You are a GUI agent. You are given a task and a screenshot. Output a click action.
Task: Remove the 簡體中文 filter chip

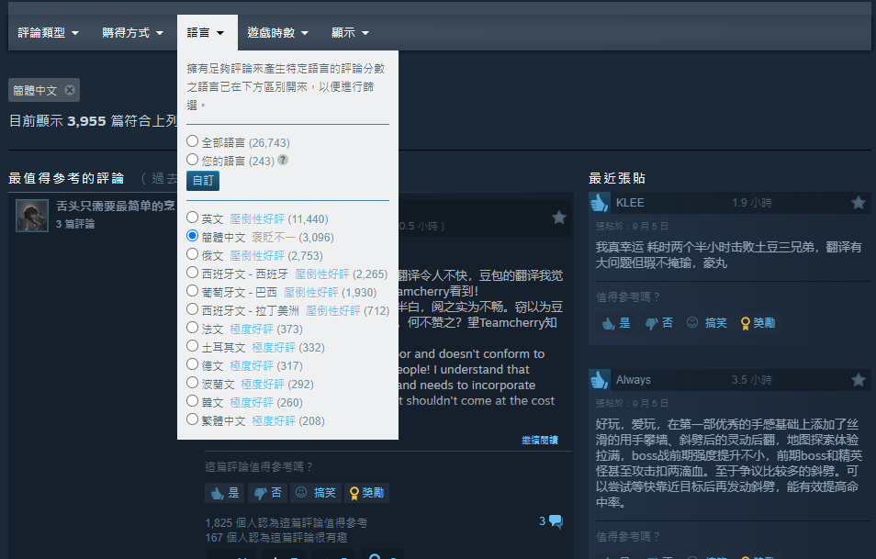[x=71, y=91]
